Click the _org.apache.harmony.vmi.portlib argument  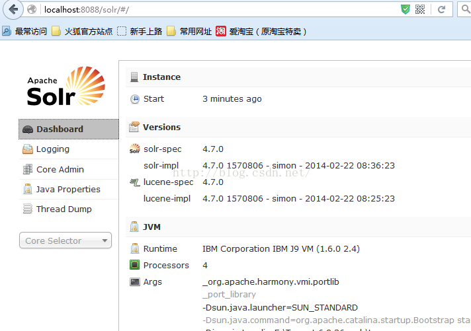click(271, 282)
